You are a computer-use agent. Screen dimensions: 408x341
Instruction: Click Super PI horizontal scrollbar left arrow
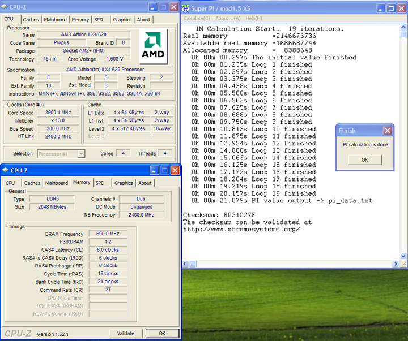click(x=185, y=264)
